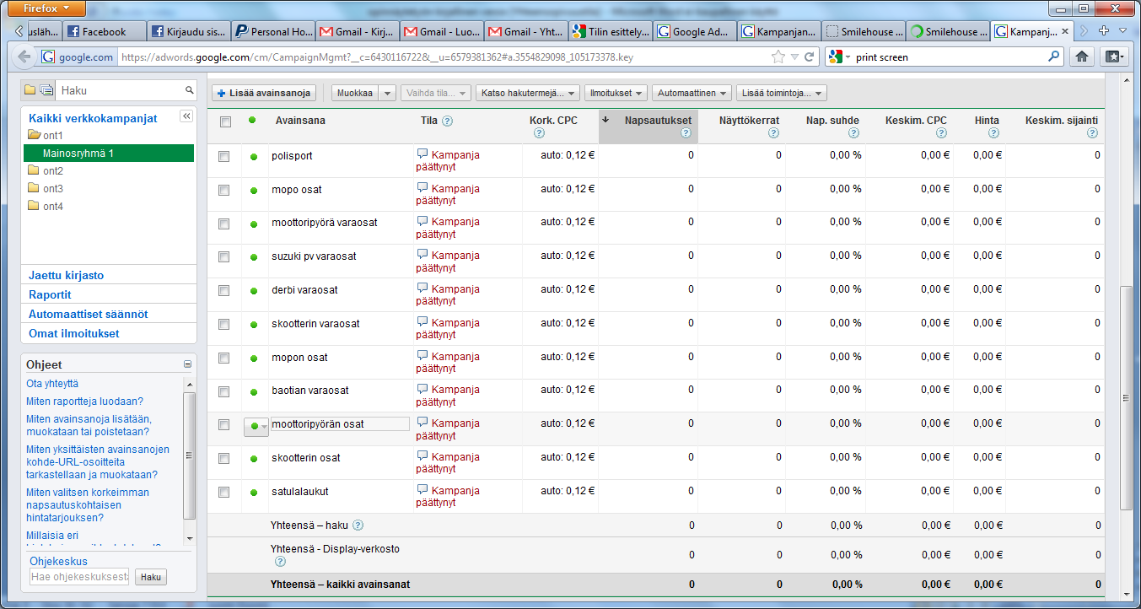Collapse the sidebar with double-arrow icon
The width and height of the screenshot is (1141, 609).
186,116
